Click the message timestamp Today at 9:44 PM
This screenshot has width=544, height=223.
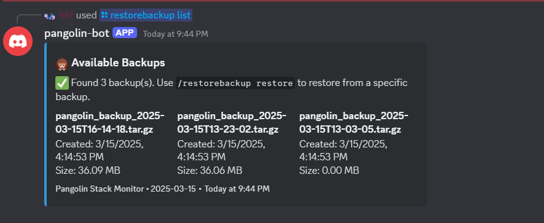176,34
